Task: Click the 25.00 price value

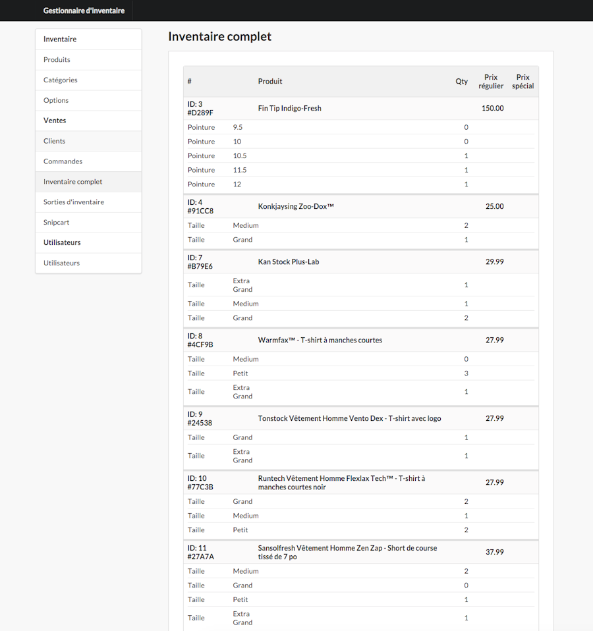Action: (x=495, y=206)
